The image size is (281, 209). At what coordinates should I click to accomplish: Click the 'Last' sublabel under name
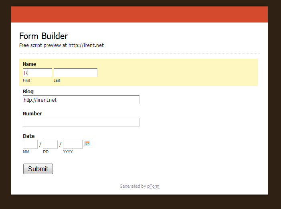pos(57,80)
